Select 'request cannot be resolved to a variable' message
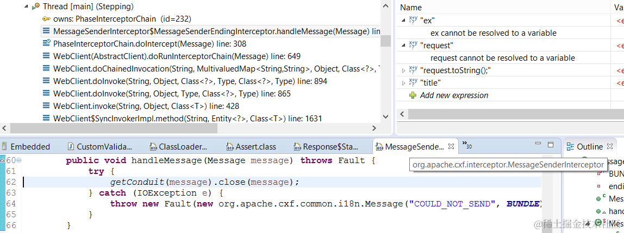Image resolution: width=624 pixels, height=233 pixels. click(x=503, y=59)
